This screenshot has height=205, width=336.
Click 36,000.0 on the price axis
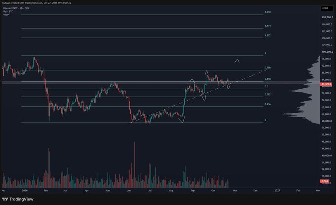coord(327,163)
